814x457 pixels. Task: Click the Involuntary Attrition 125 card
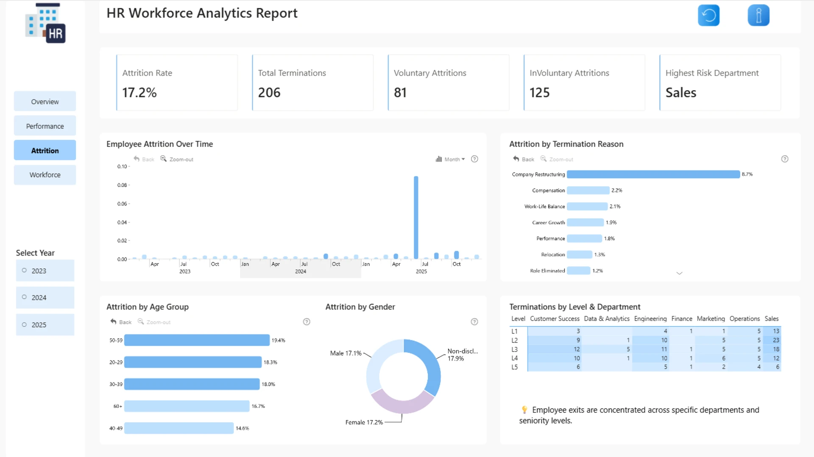pyautogui.click(x=584, y=83)
